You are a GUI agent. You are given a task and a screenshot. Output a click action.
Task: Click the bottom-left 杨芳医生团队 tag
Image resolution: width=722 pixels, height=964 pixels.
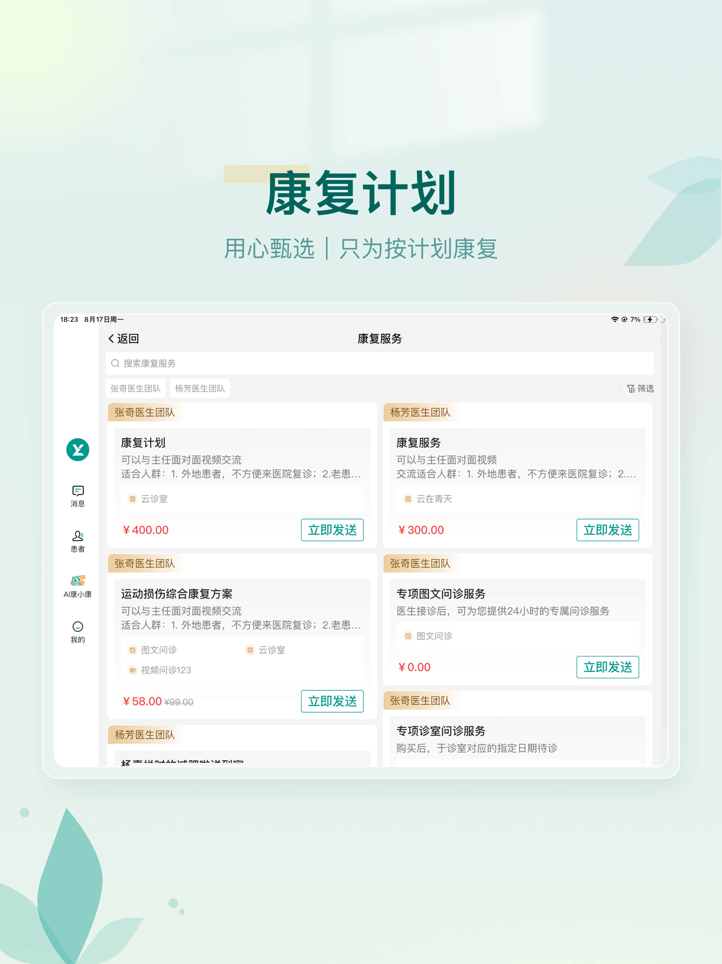[145, 735]
